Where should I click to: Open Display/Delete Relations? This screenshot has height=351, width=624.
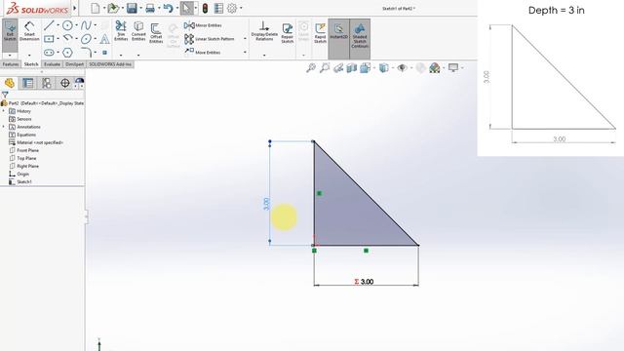(264, 31)
